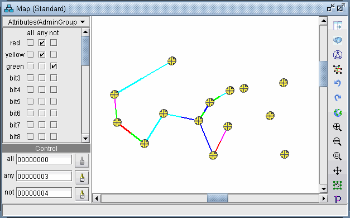Viewport: 350px width, 218px height.
Task: Click the globe geographic view icon
Action: pos(338,113)
